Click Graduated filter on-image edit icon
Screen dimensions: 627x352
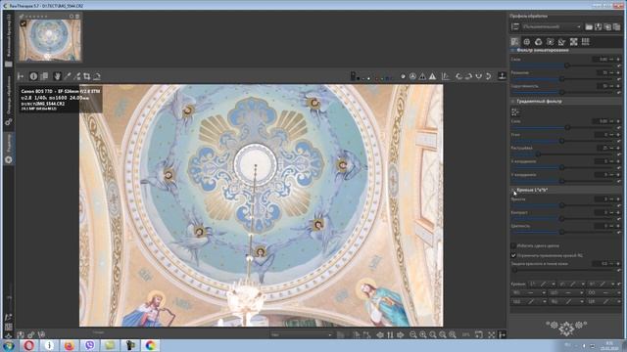515,112
